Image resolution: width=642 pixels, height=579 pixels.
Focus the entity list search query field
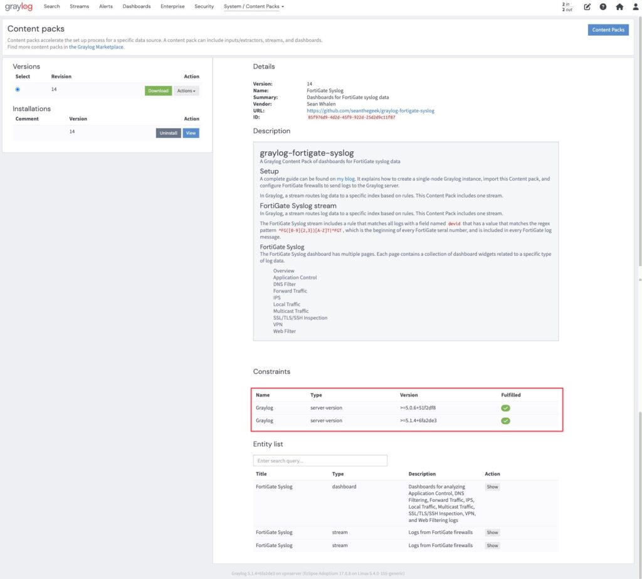click(320, 460)
